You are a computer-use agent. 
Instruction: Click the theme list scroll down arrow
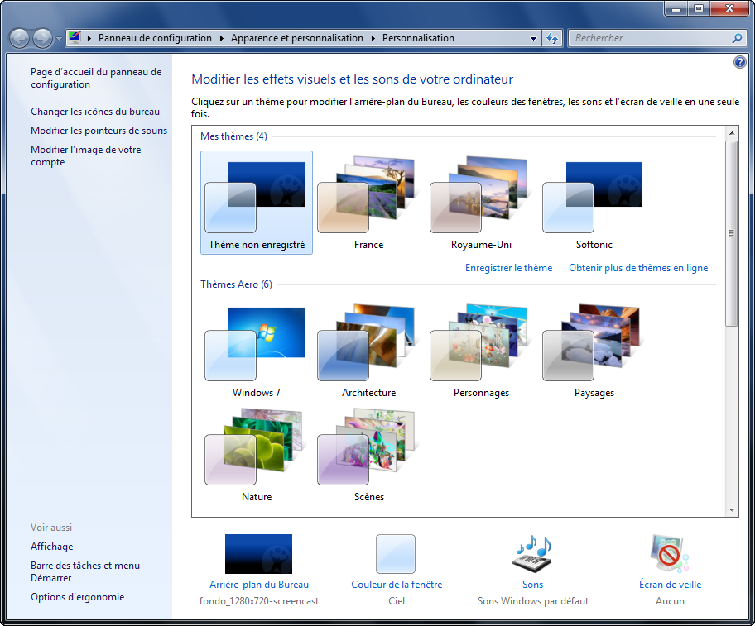(731, 510)
